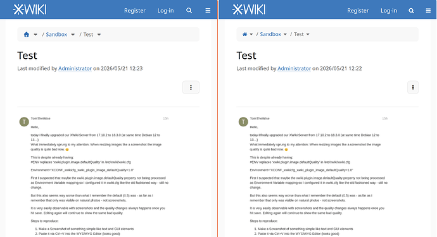This screenshot has width=437, height=237.
Task: Open Administrator link in left window
Action: coord(75,68)
